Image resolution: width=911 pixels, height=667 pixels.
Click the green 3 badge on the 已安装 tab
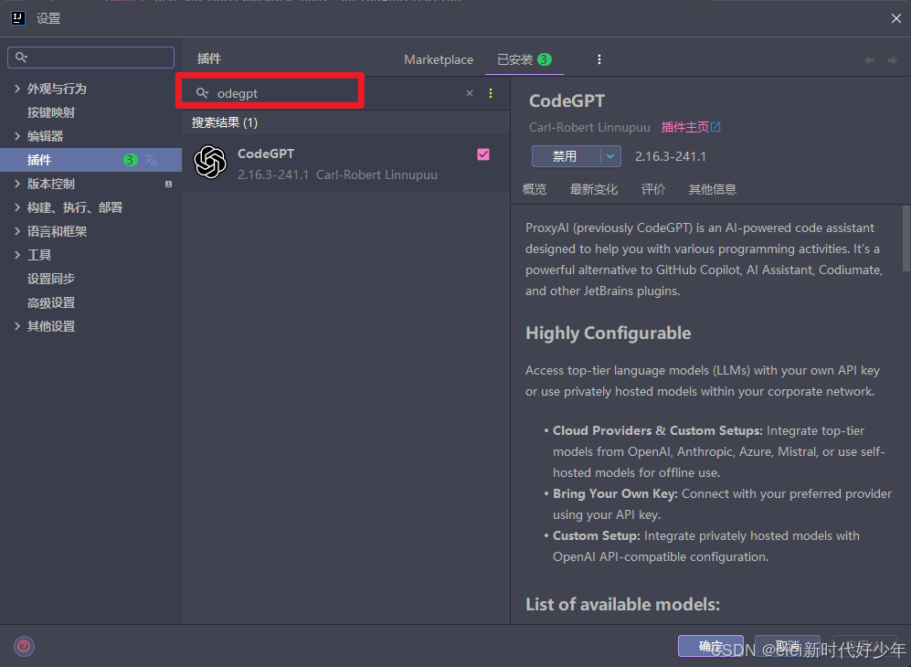544,59
